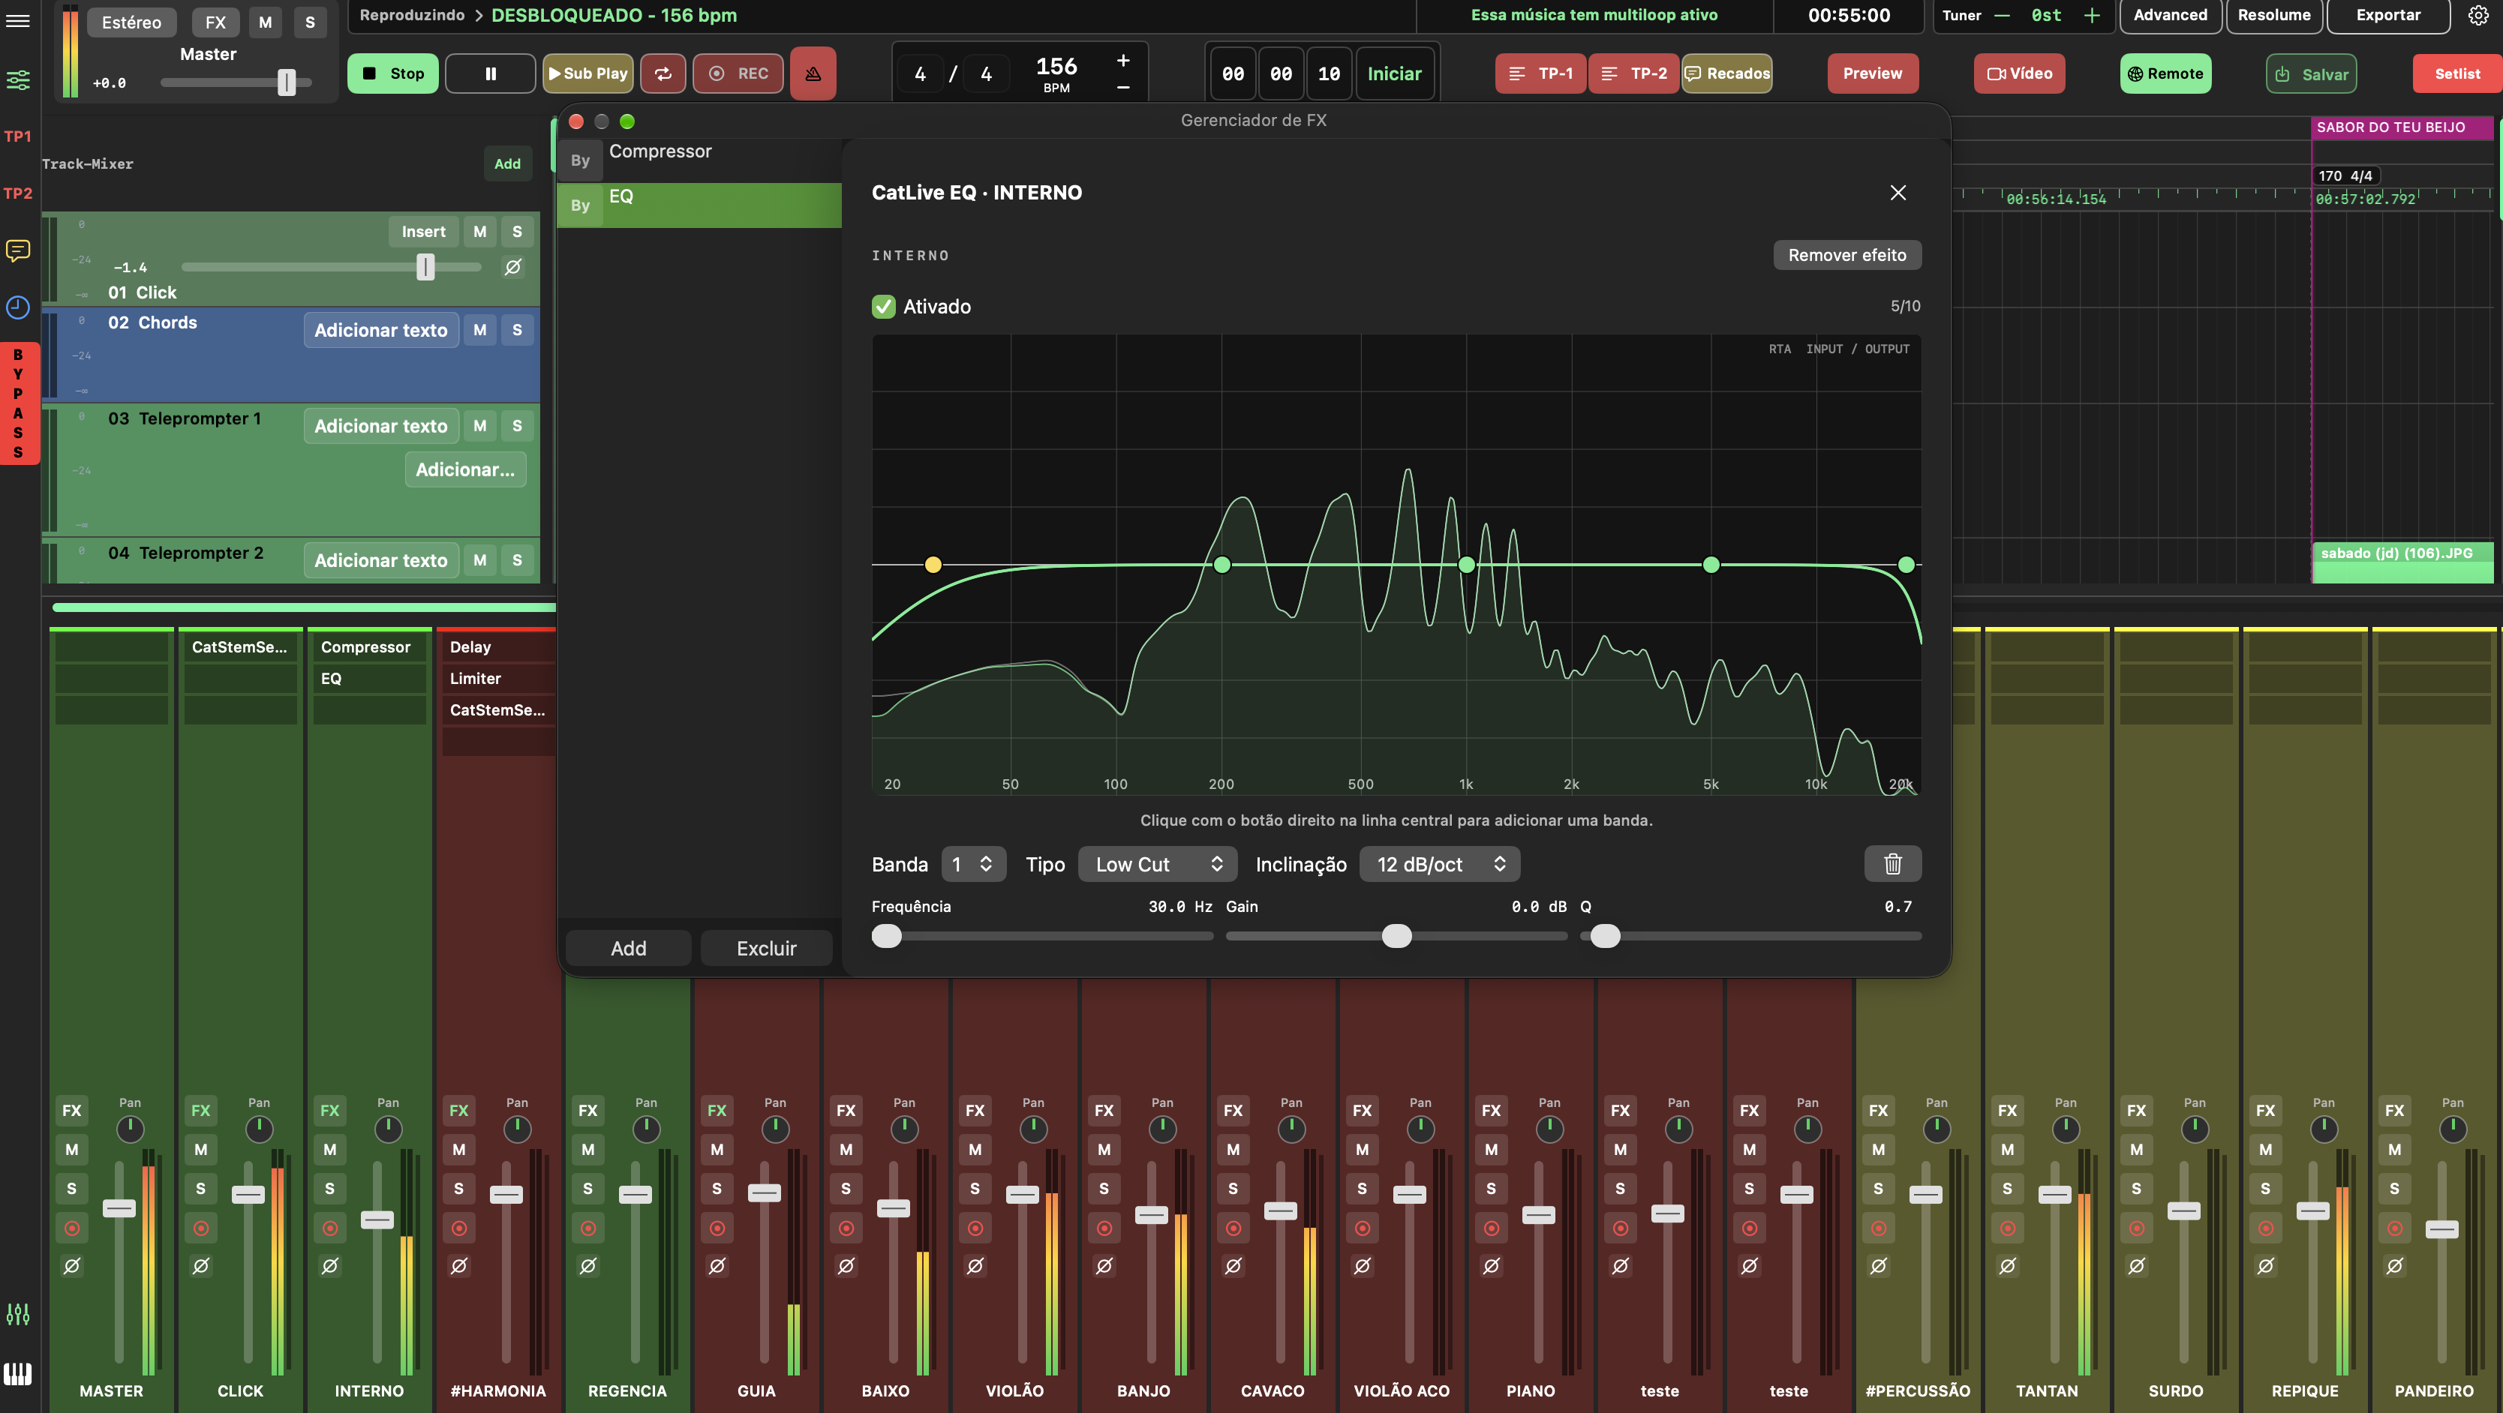Click the metronome icon button
This screenshot has width=2503, height=1413.
click(x=813, y=73)
